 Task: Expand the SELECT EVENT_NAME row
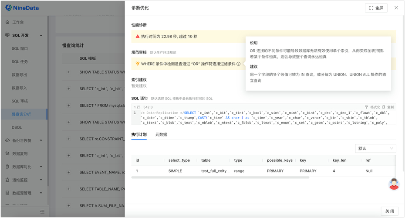point(69,172)
